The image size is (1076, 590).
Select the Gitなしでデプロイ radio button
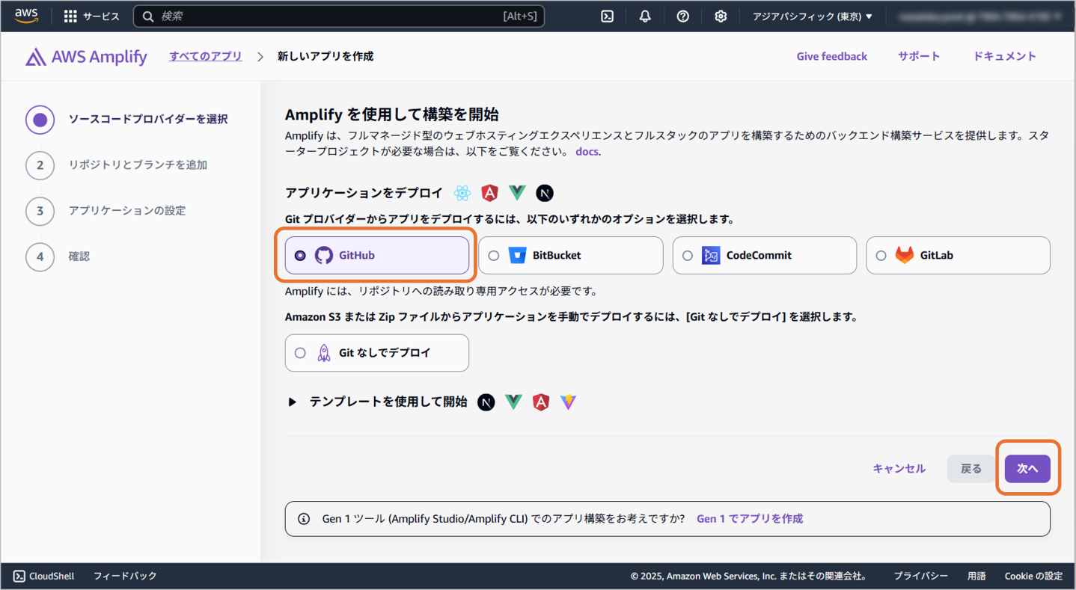[300, 353]
